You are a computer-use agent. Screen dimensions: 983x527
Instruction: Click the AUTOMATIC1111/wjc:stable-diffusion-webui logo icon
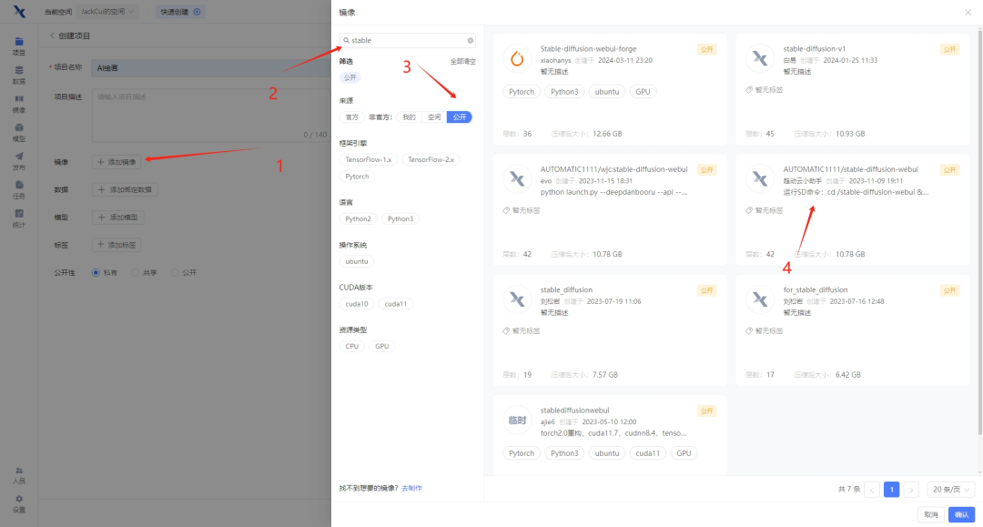pyautogui.click(x=517, y=178)
